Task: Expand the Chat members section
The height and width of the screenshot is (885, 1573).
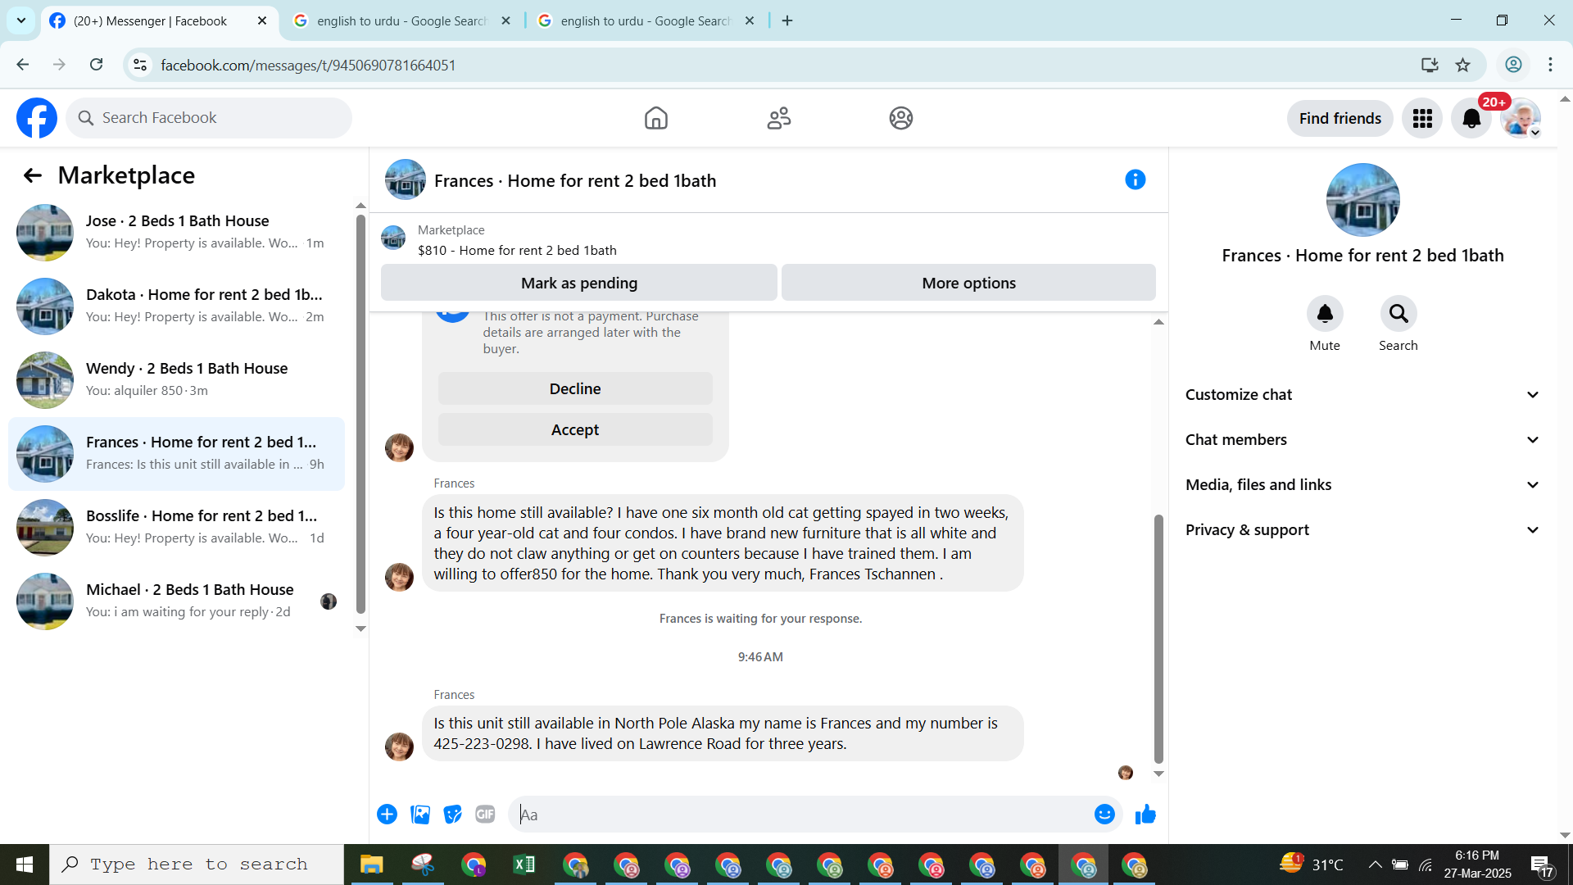Action: pyautogui.click(x=1363, y=440)
